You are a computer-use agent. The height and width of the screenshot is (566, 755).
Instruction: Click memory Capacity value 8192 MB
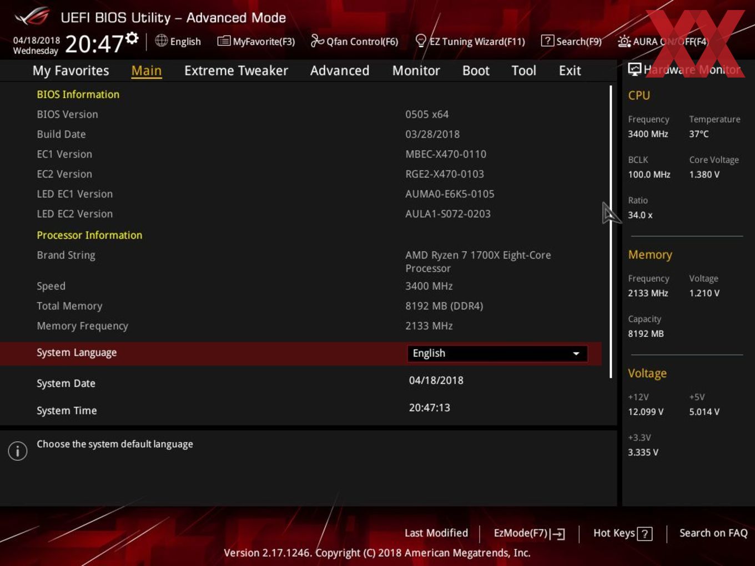pos(646,333)
